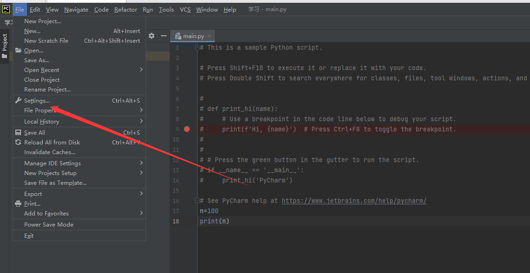Click the PyCharm logo icon
Screen dimensions: 530x273
pos(6,9)
